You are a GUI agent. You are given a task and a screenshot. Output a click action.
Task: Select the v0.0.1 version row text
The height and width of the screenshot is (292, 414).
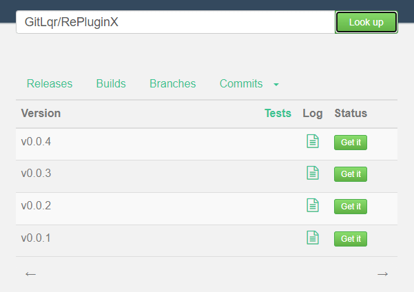coord(36,238)
